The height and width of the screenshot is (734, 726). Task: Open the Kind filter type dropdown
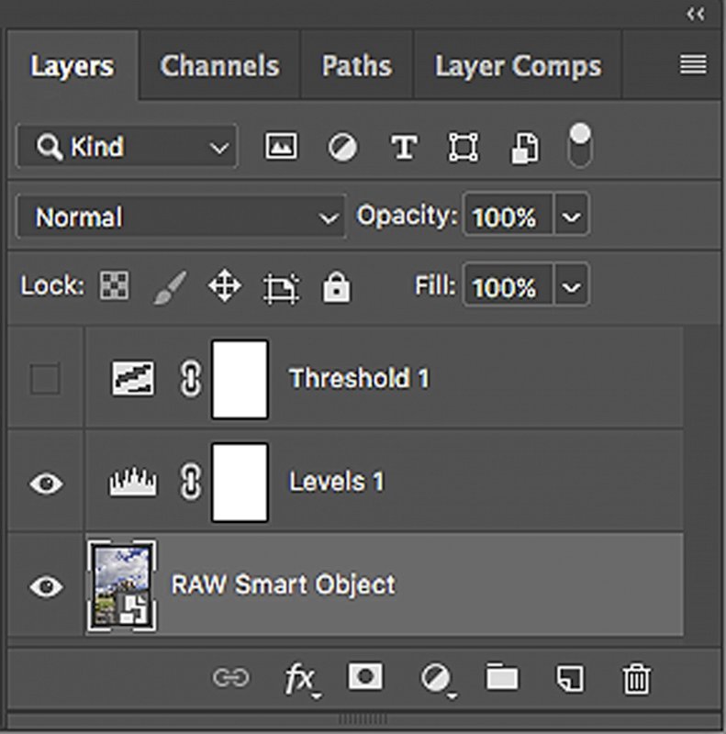pyautogui.click(x=127, y=147)
